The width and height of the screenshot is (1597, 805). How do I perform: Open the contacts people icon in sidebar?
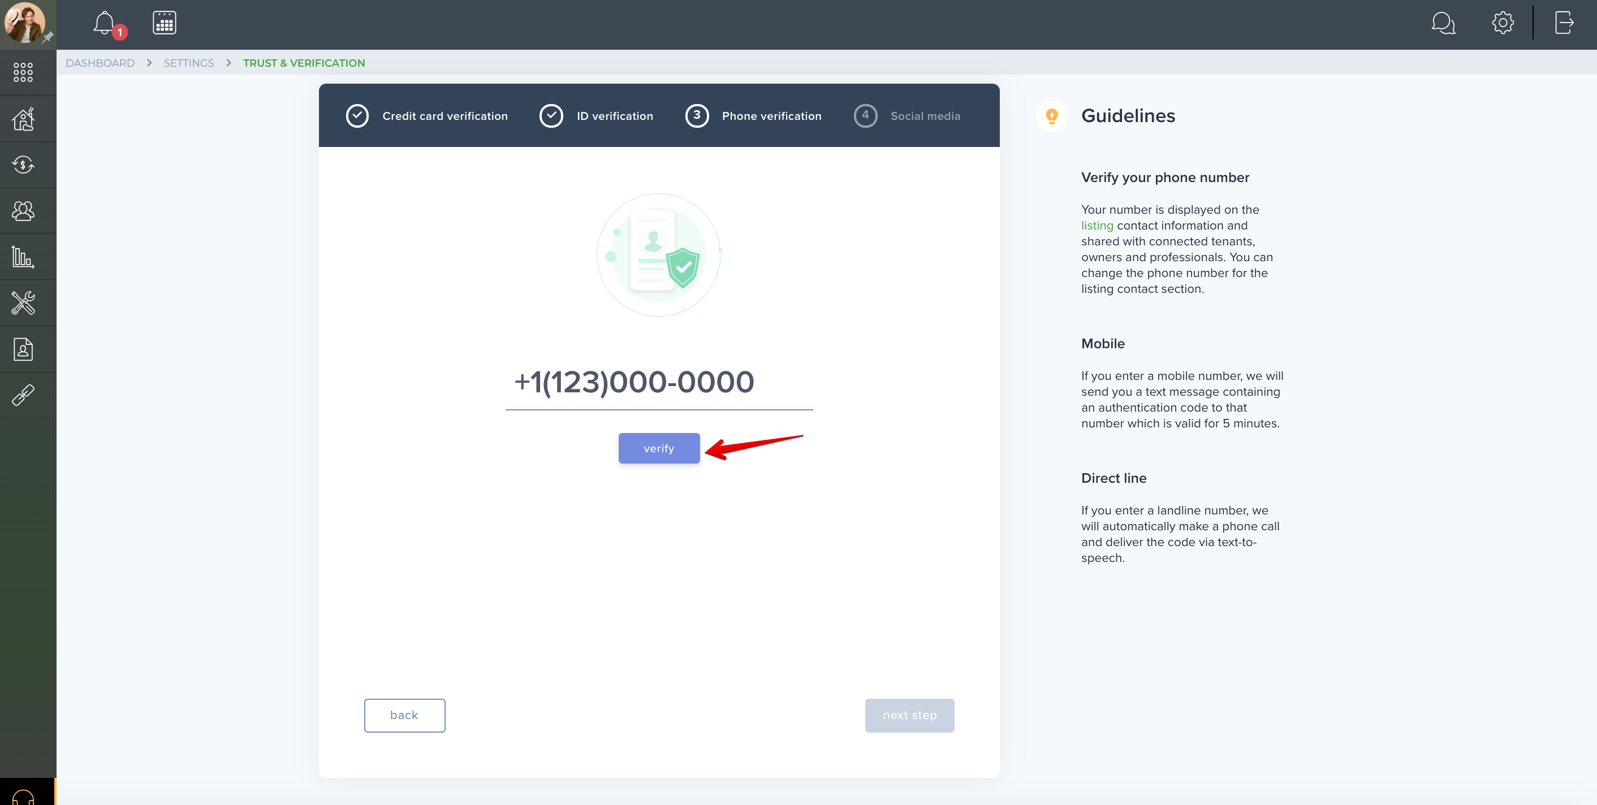(x=24, y=211)
